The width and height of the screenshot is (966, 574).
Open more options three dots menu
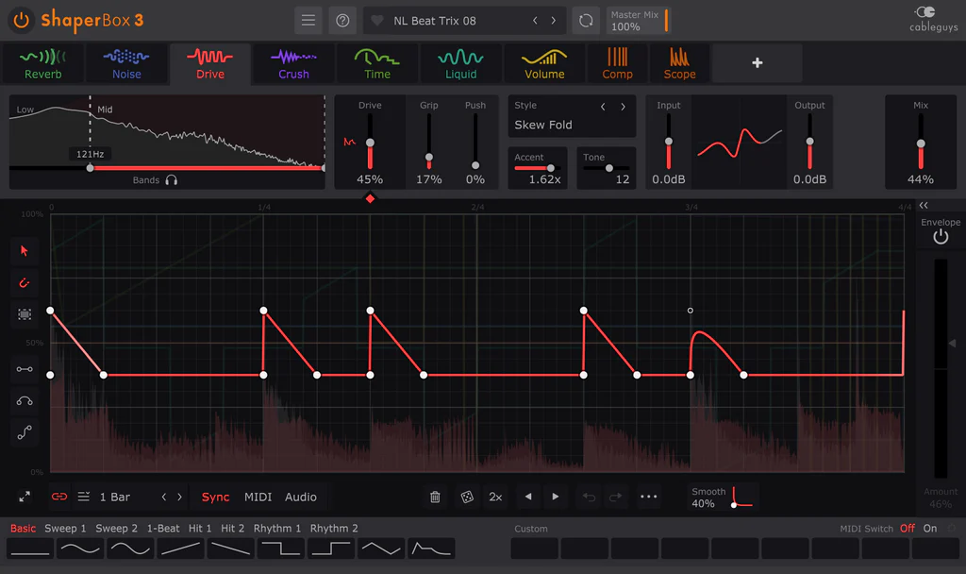[648, 497]
